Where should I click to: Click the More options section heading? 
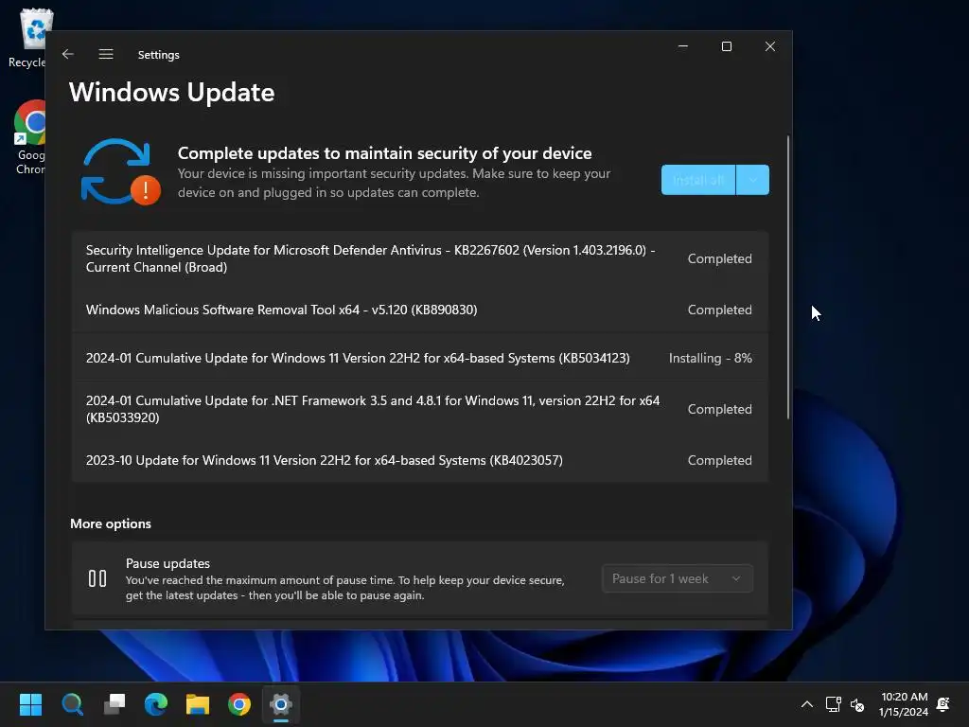coord(111,523)
